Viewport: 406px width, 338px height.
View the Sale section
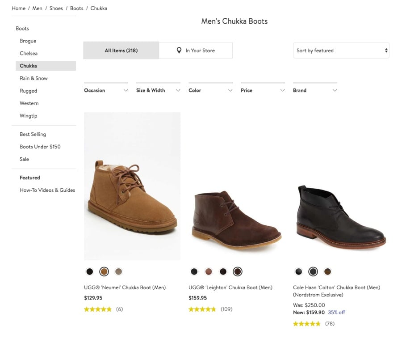pos(25,159)
